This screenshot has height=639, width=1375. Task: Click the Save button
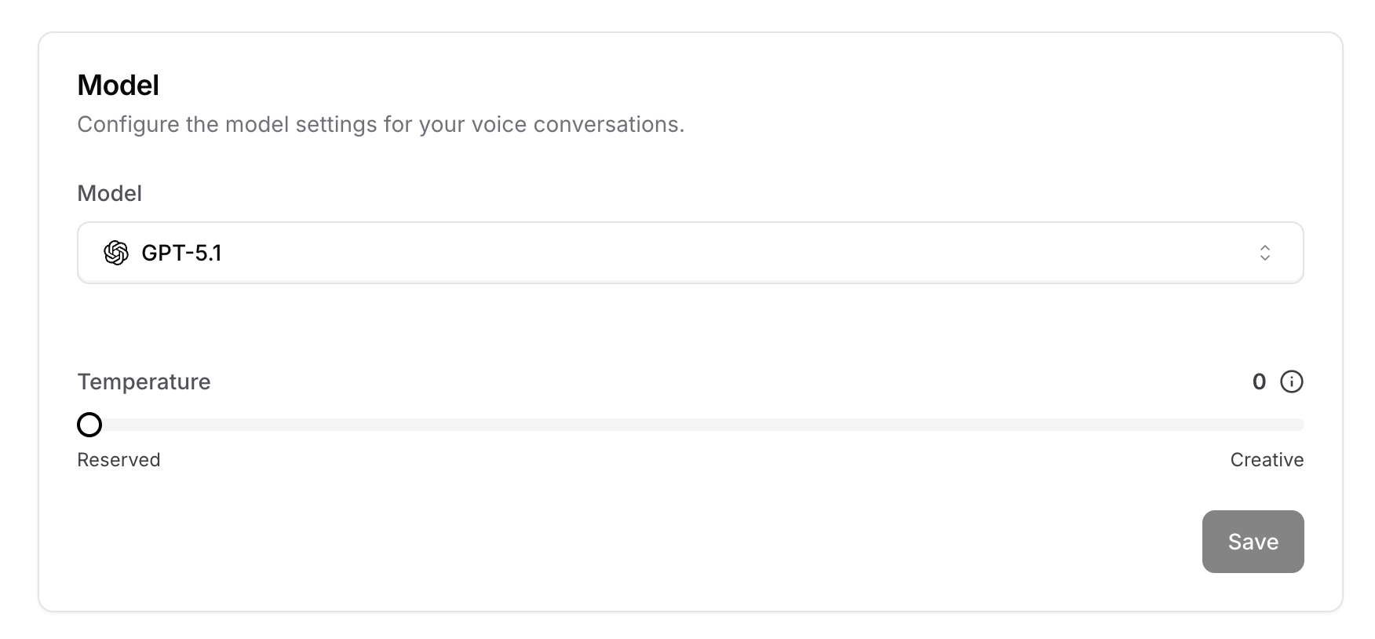(x=1253, y=541)
